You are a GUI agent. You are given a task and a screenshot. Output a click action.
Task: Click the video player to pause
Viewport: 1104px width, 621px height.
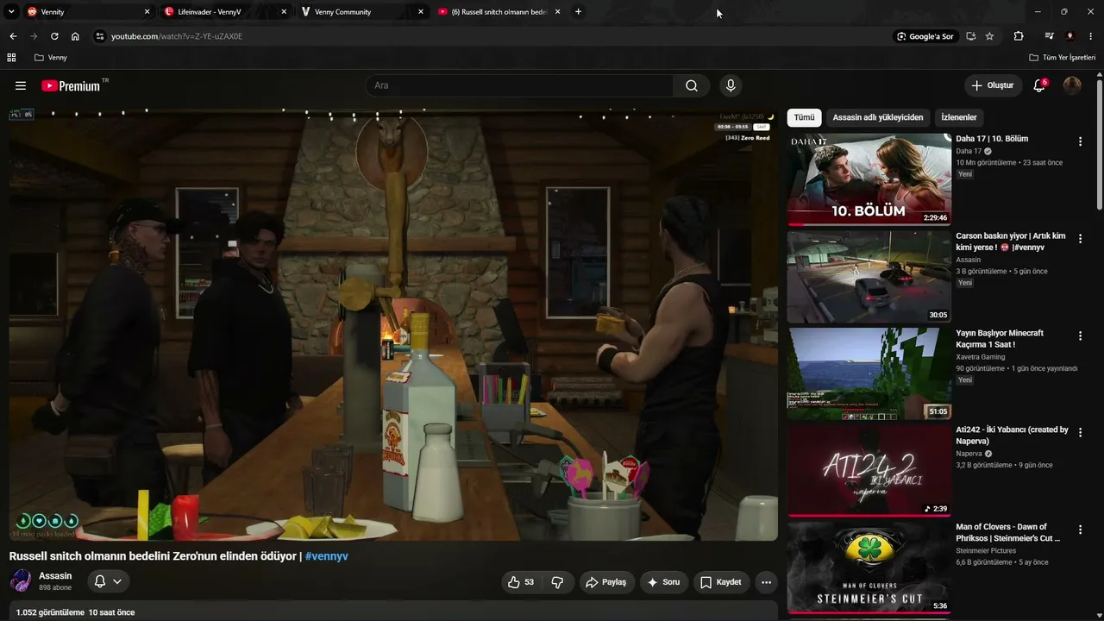pyautogui.click(x=393, y=325)
